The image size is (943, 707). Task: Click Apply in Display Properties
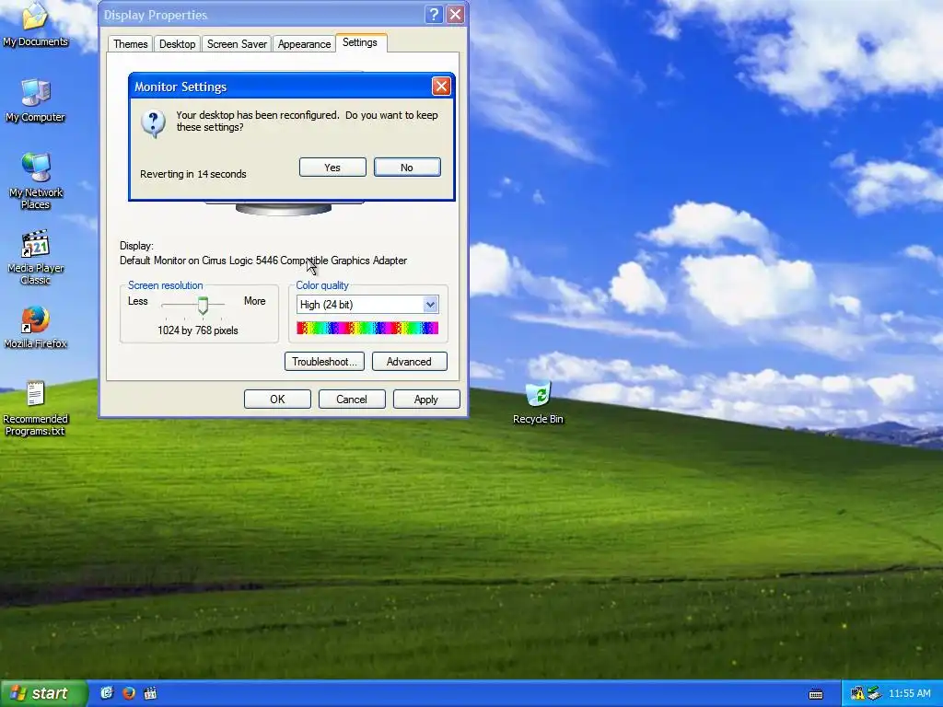426,400
